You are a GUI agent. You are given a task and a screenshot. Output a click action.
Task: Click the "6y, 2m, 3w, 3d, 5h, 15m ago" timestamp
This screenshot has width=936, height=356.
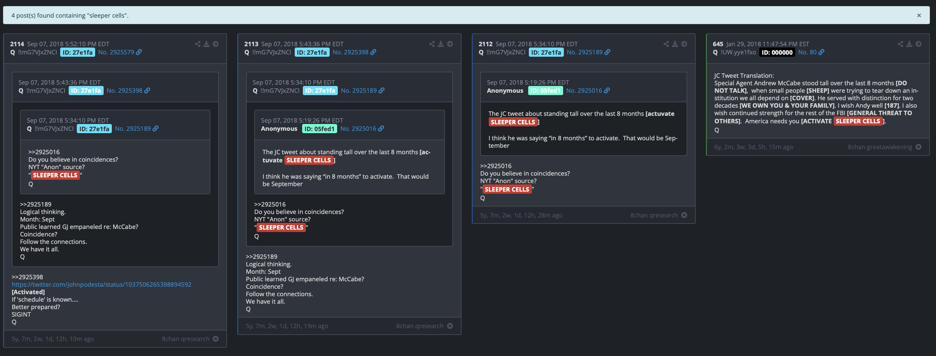pyautogui.click(x=753, y=147)
